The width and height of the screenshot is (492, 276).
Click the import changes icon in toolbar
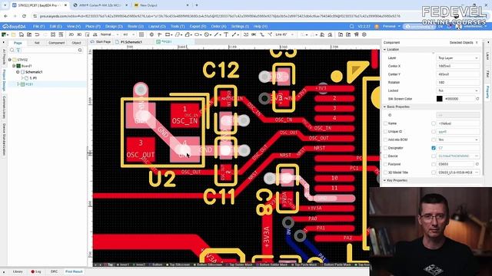tap(340, 34)
